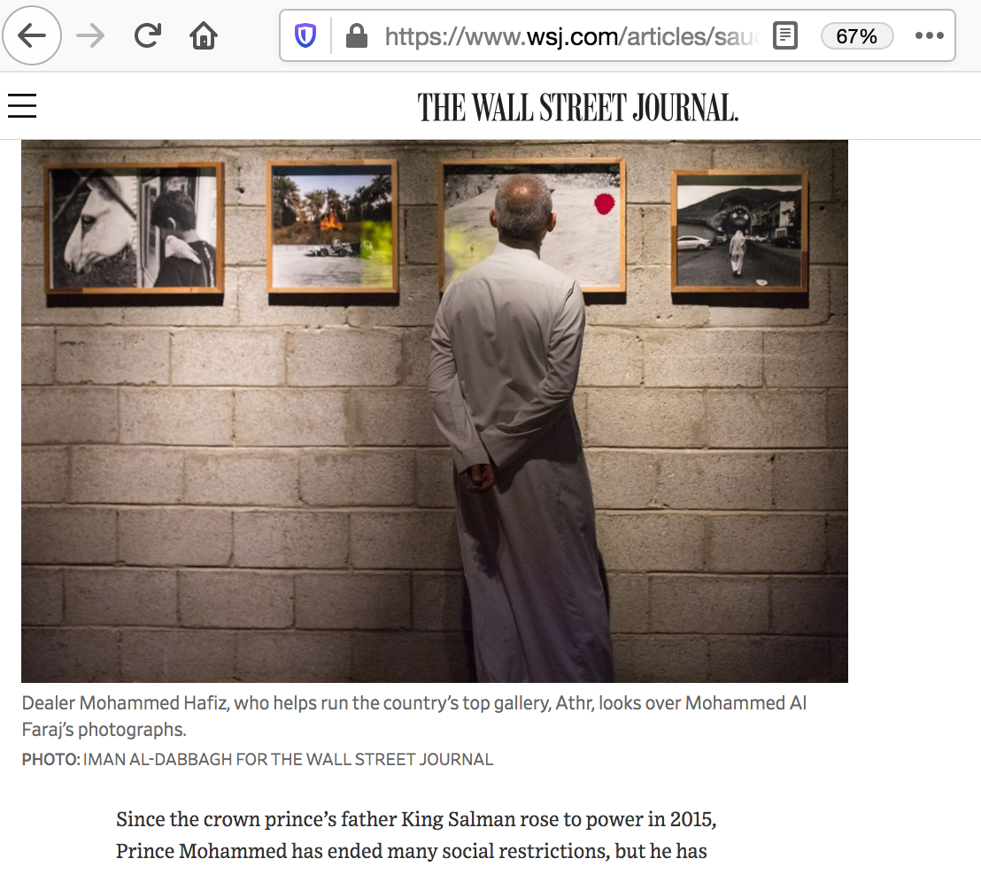Click the browser back arrow button
Screen dimensions: 981x874
(31, 35)
